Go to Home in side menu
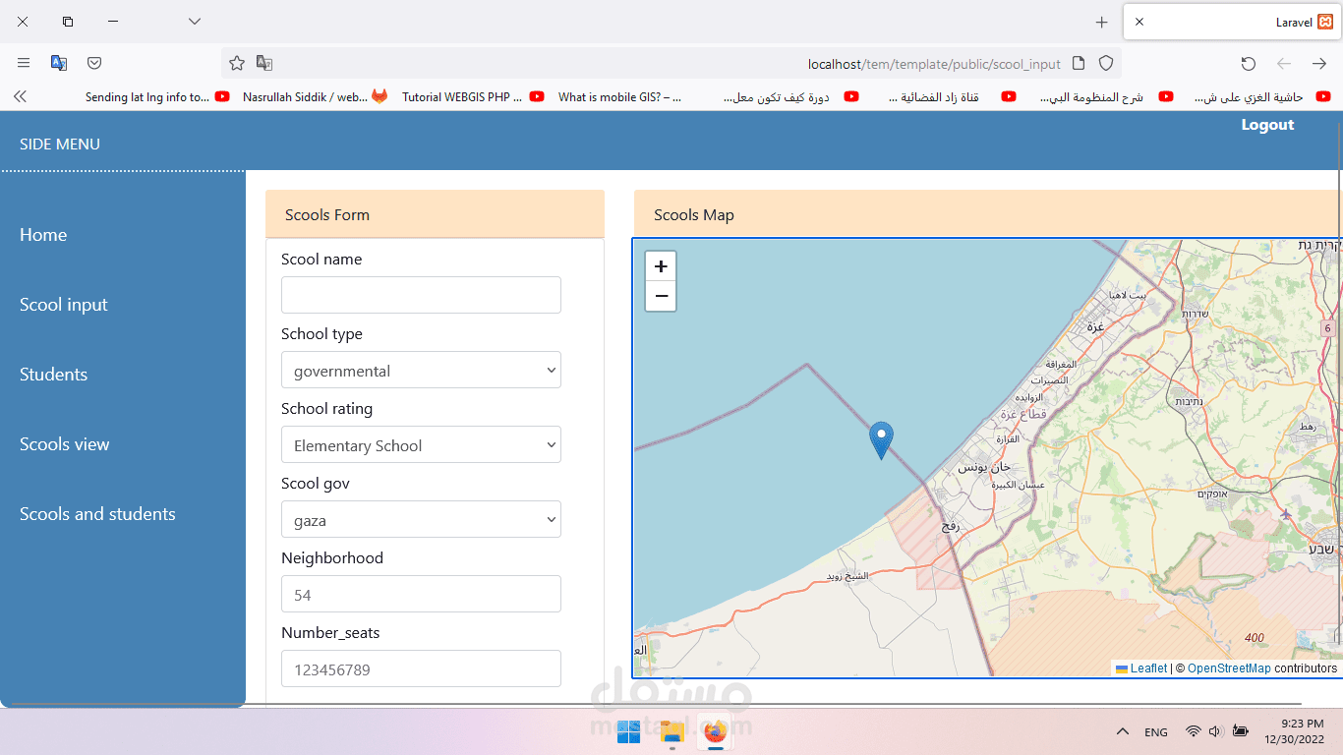Image resolution: width=1343 pixels, height=755 pixels. click(43, 235)
